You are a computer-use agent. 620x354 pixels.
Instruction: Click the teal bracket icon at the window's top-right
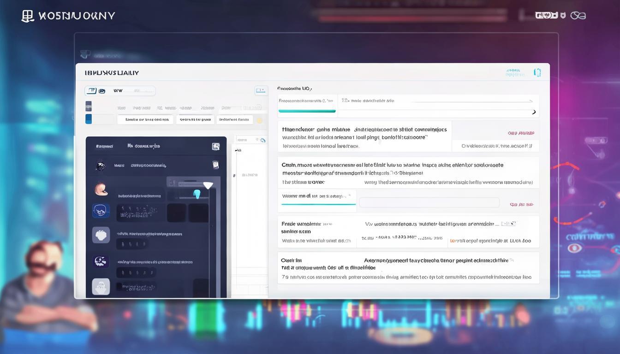coord(537,73)
